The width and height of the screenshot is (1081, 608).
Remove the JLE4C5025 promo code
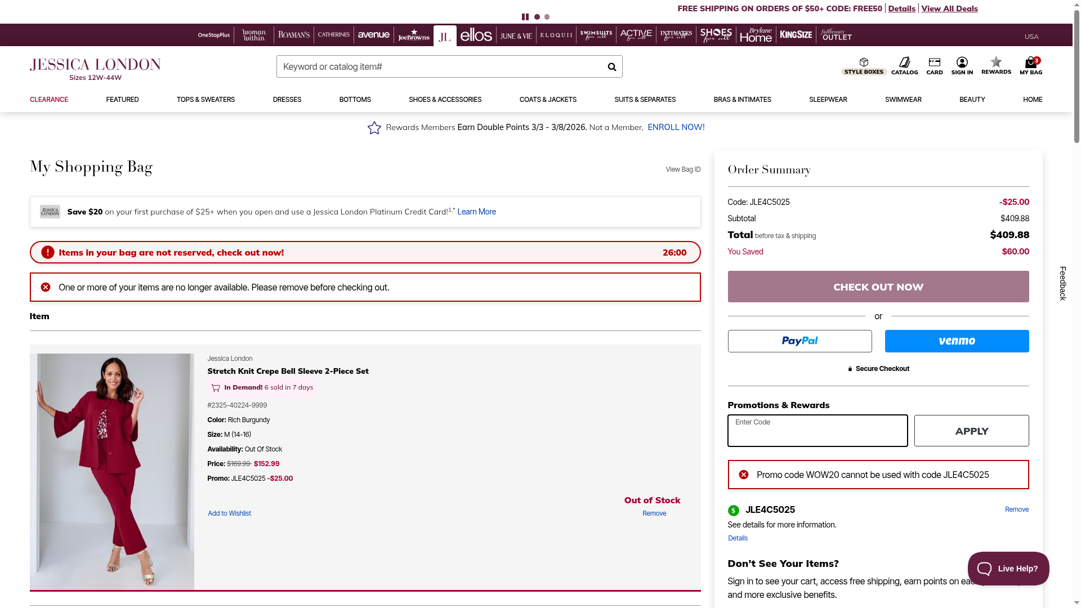(1016, 509)
